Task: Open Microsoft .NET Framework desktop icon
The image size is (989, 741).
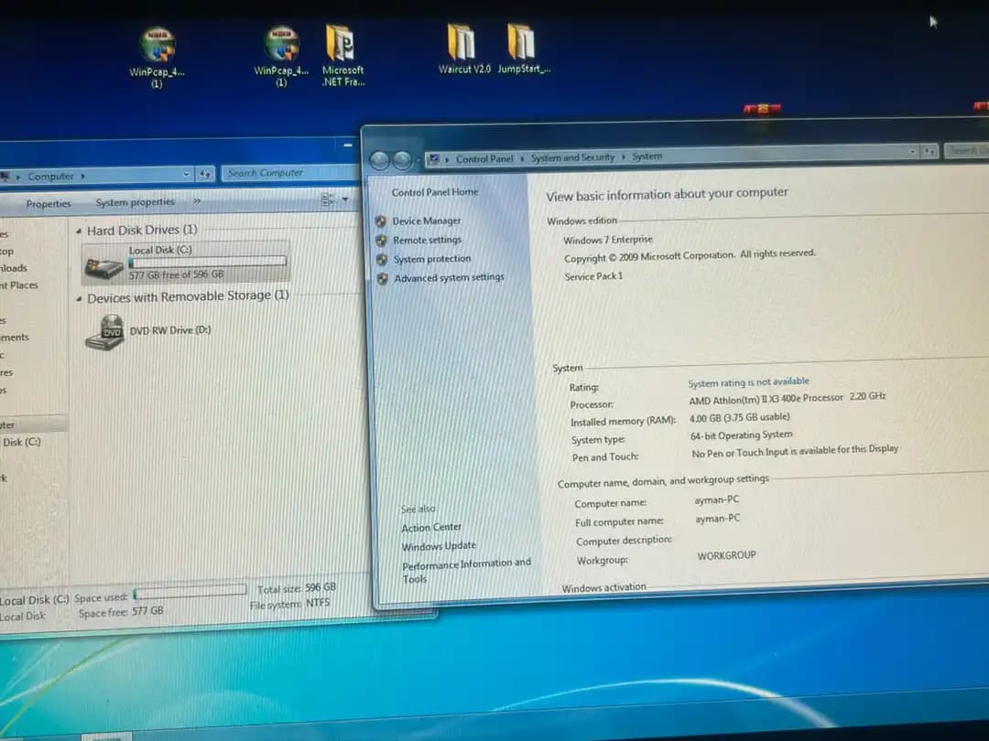Action: pyautogui.click(x=342, y=56)
